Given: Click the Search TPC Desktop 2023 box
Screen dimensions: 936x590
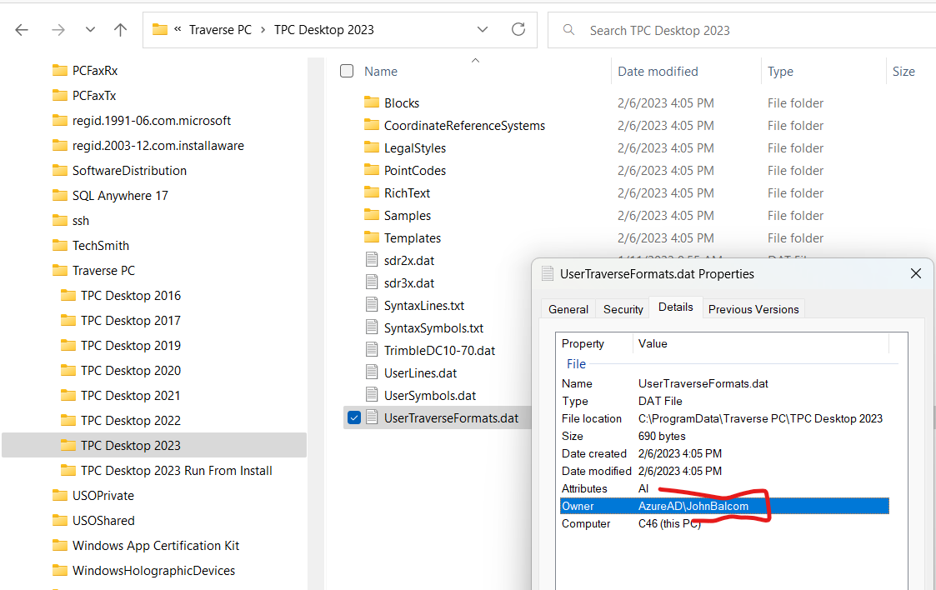Looking at the screenshot, I should (742, 31).
